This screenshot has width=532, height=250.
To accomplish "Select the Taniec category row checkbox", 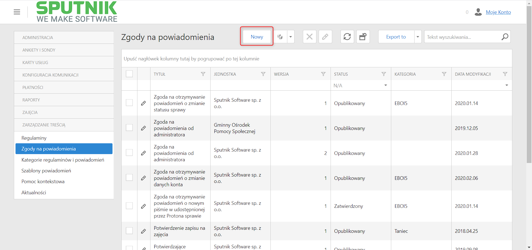I will (129, 231).
